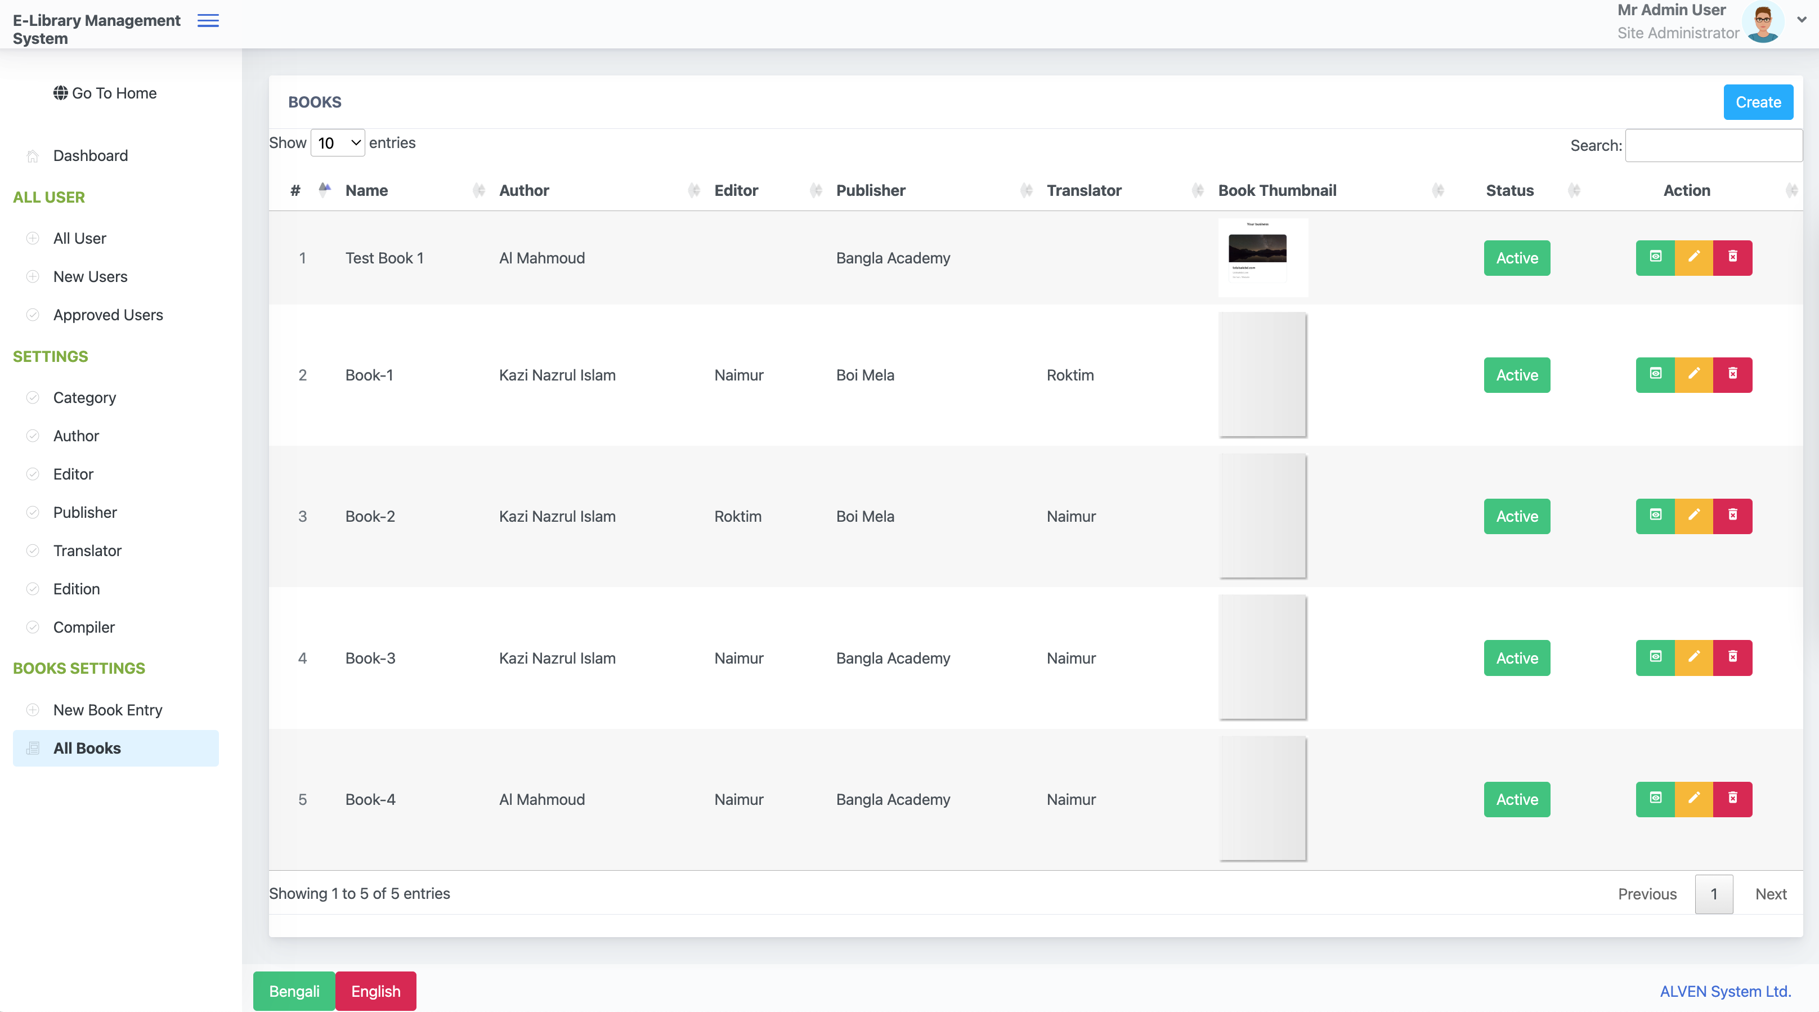This screenshot has width=1819, height=1012.
Task: Select page 1 in pagination
Action: 1714,894
